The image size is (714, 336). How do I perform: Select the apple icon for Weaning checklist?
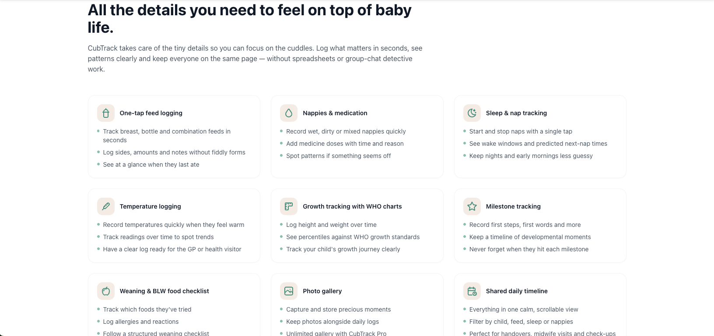105,291
